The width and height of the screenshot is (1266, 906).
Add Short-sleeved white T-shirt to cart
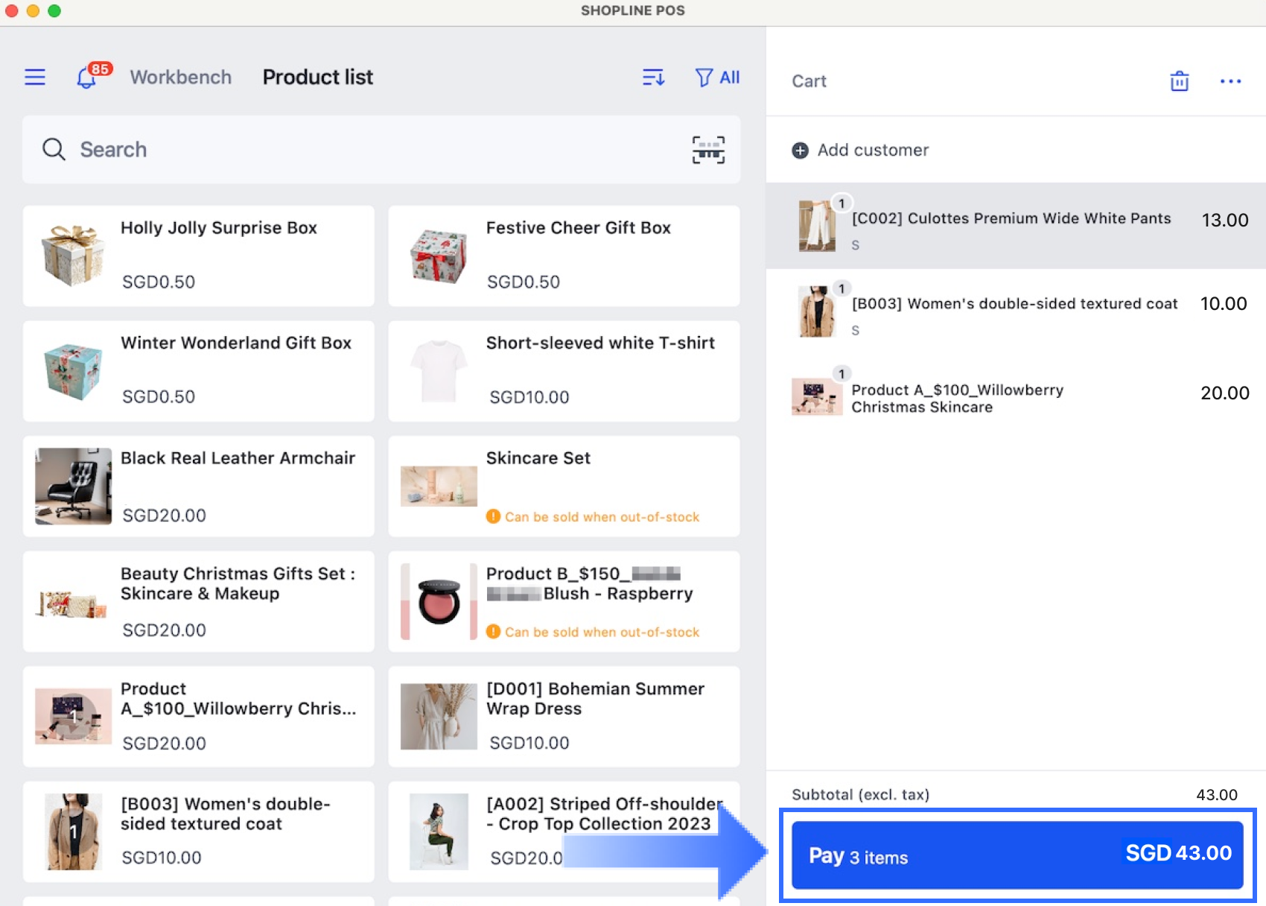pyautogui.click(x=564, y=371)
